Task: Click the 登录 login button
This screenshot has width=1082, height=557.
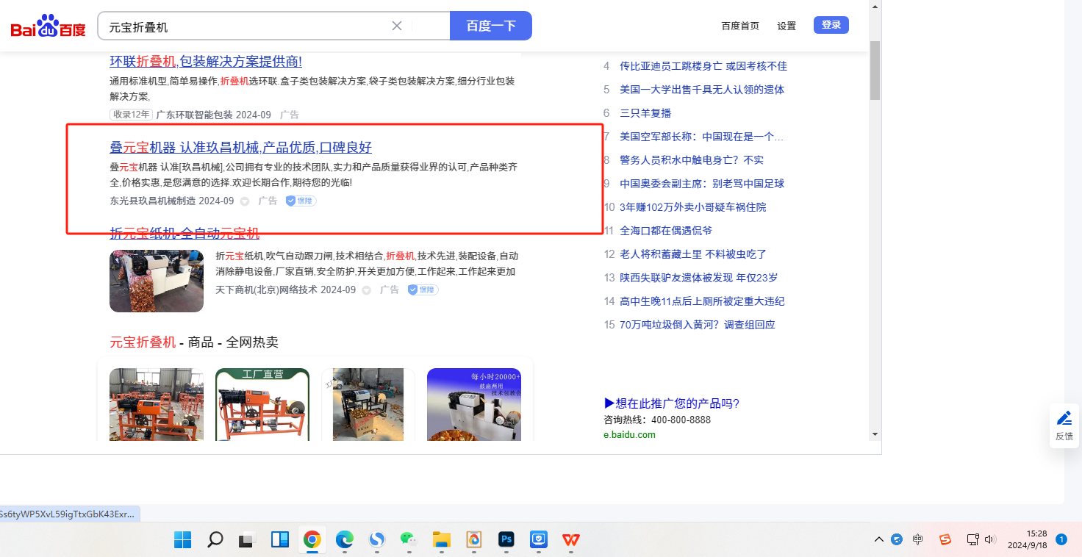Action: pos(831,25)
